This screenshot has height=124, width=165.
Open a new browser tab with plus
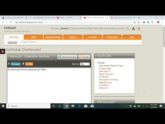pos(139,18)
